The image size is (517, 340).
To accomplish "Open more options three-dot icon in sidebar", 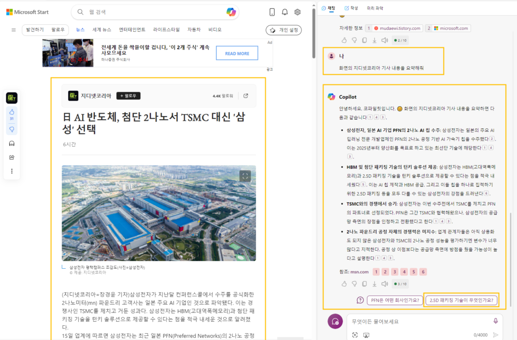I will coord(12,171).
